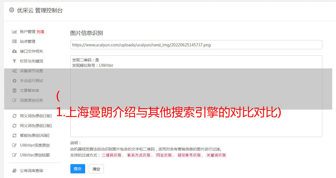Click the 疑似账号识别 tag
Viewport: 336px width, 178px height.
189,155
